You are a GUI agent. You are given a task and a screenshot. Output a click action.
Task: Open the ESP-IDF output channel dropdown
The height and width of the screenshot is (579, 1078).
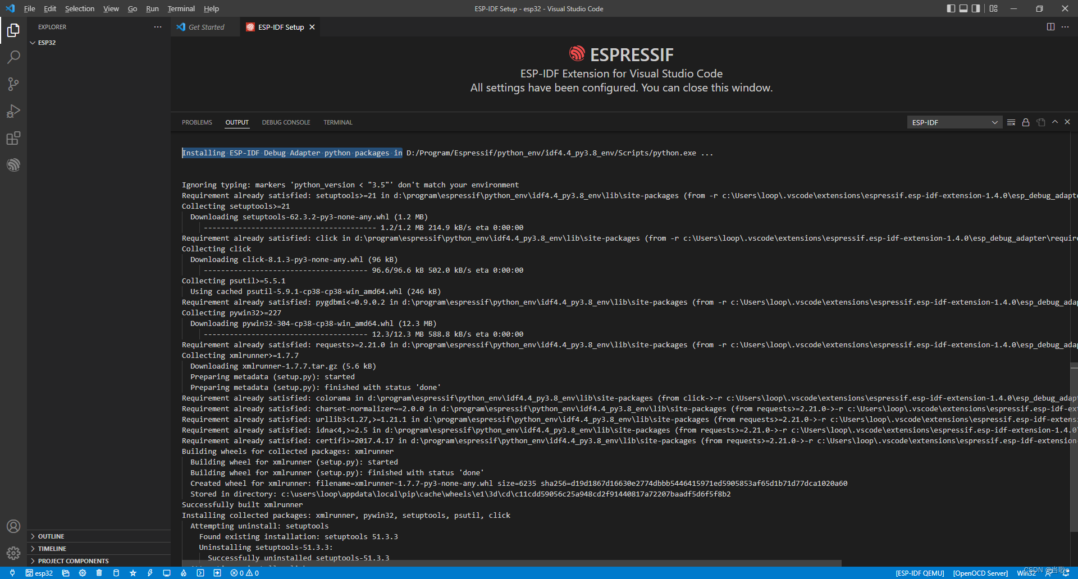pos(954,122)
